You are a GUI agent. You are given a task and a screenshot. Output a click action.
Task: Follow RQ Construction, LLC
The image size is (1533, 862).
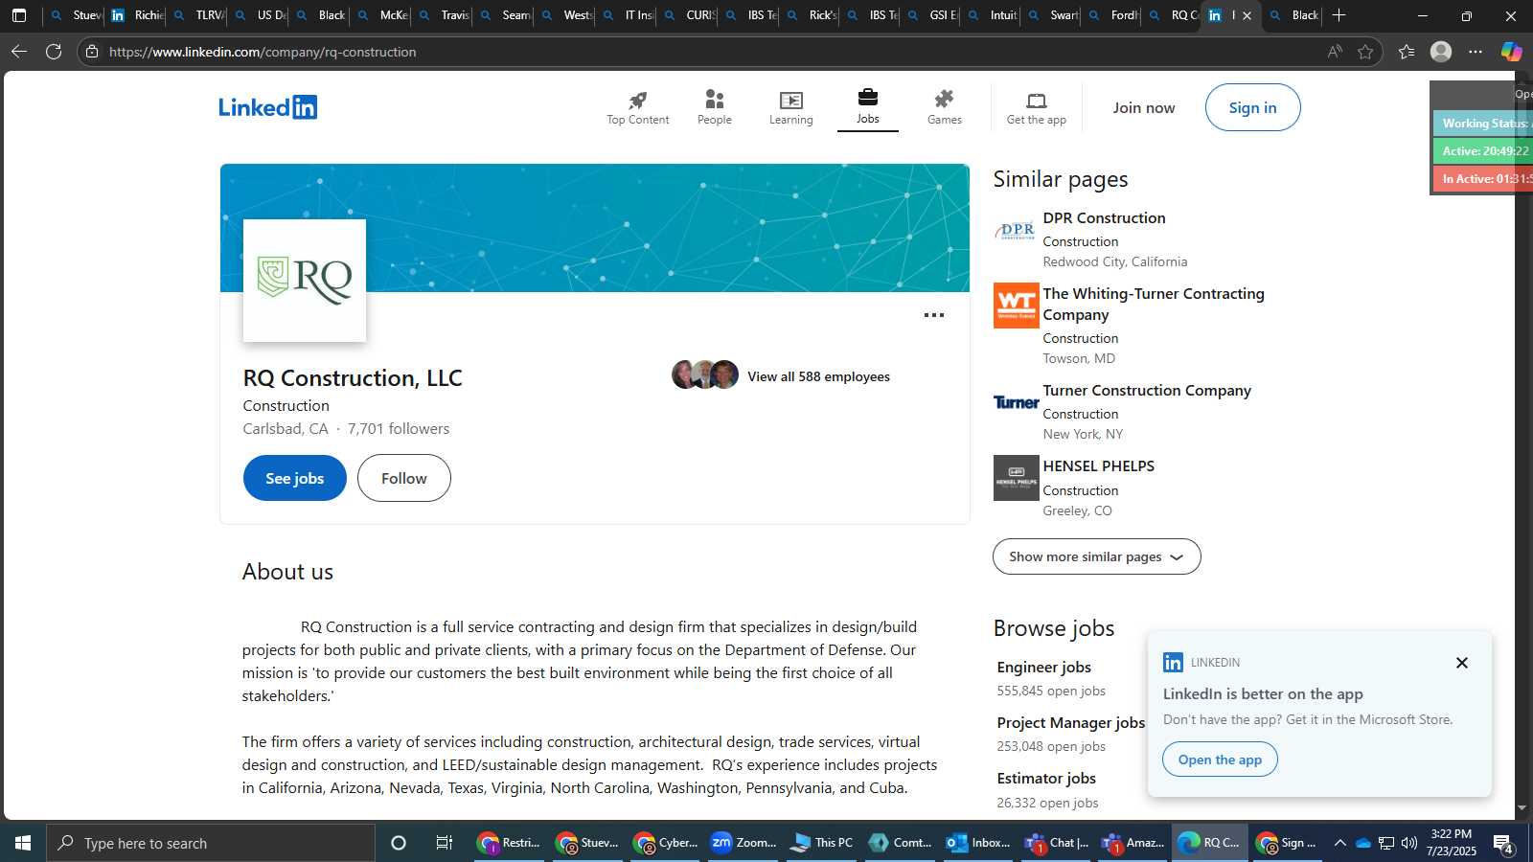(403, 478)
